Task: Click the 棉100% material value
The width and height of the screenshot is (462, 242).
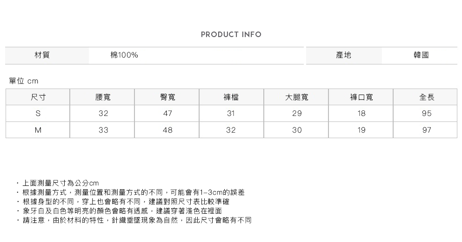Action: (124, 55)
